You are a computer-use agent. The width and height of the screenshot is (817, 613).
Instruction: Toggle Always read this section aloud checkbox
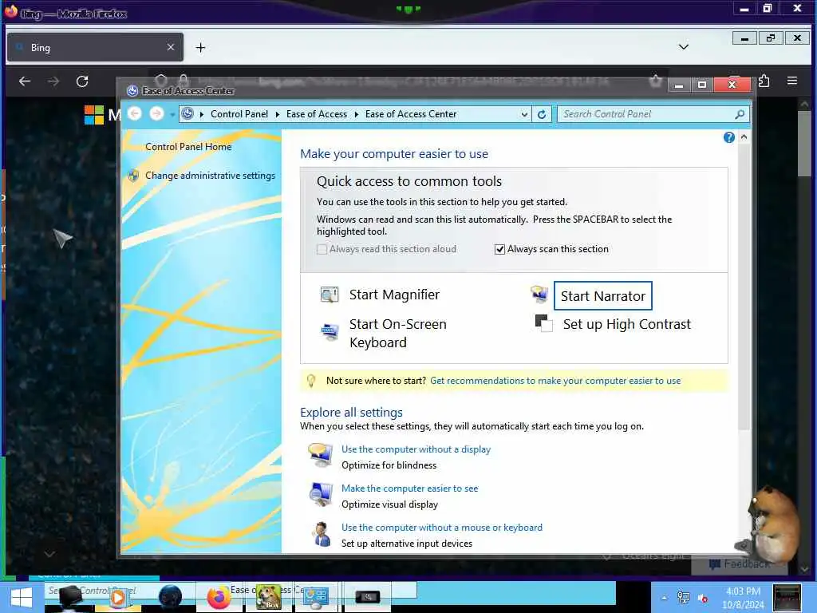(x=322, y=250)
